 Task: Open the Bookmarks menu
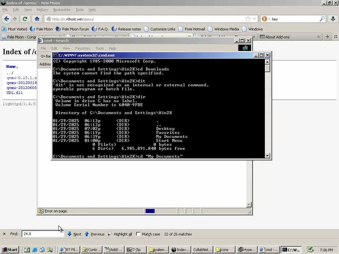(62, 10)
